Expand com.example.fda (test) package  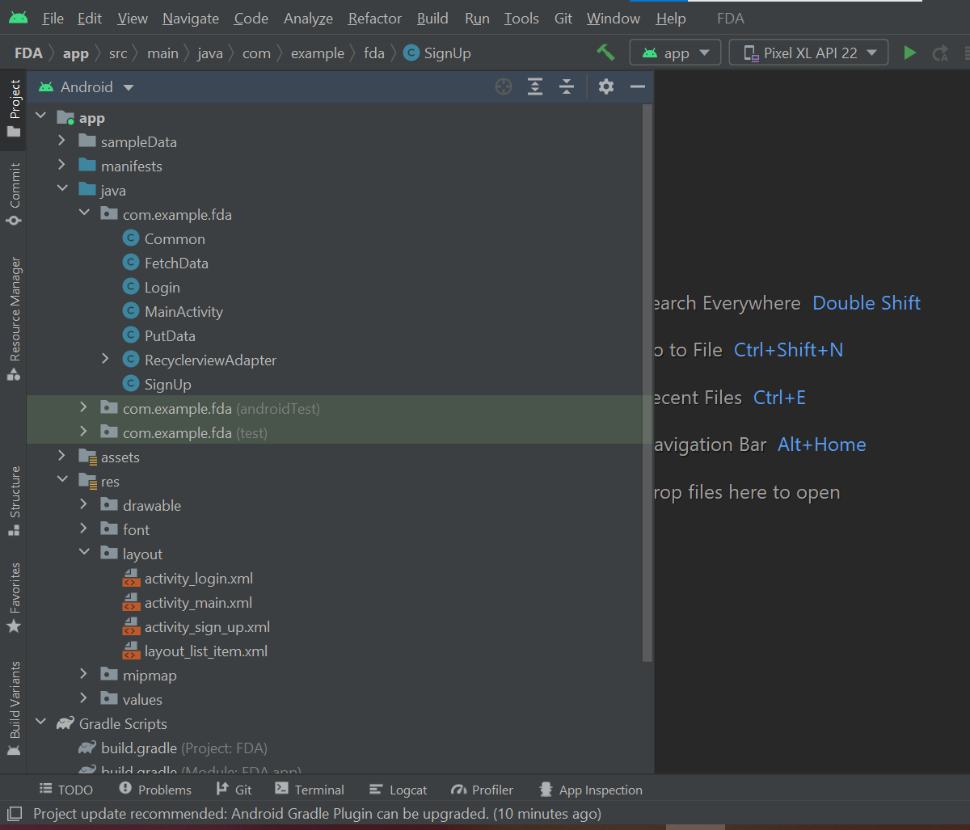[x=84, y=432]
